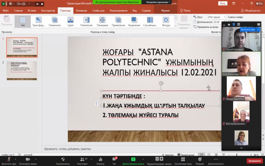
Task: Click zoom in plus button
Action: (x=251, y=155)
